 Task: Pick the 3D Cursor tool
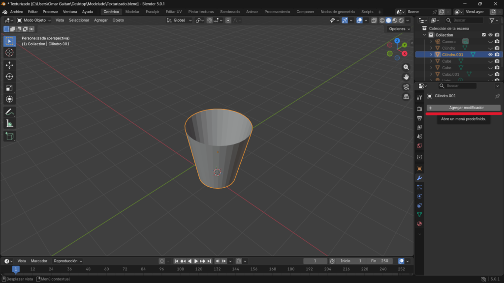pyautogui.click(x=9, y=53)
